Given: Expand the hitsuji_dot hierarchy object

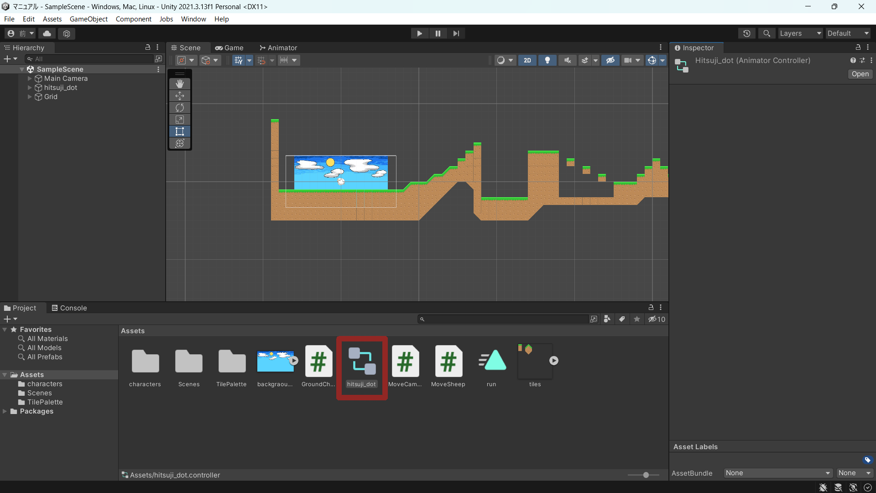Looking at the screenshot, I should click(x=30, y=88).
